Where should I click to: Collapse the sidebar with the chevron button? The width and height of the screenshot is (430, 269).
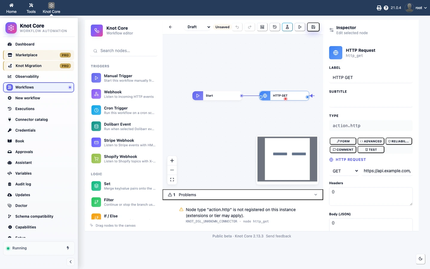point(70,262)
